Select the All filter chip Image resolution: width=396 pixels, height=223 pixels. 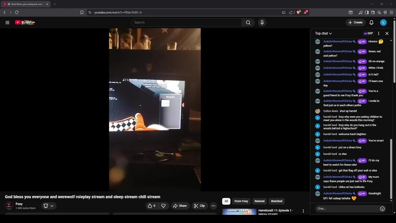pyautogui.click(x=226, y=201)
